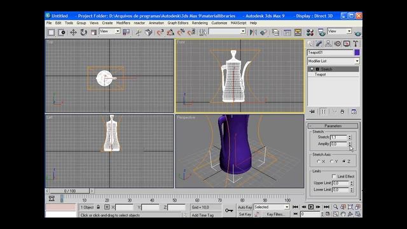Click the 0 / 100 time slider

(69, 191)
